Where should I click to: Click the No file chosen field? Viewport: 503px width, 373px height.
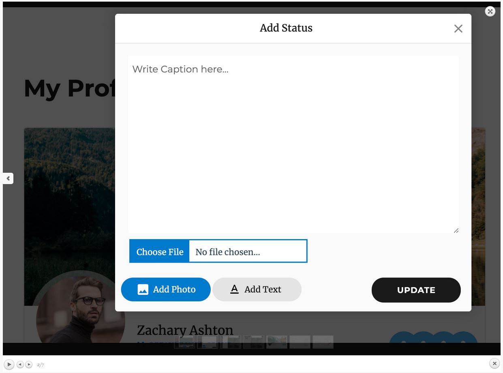coord(248,251)
